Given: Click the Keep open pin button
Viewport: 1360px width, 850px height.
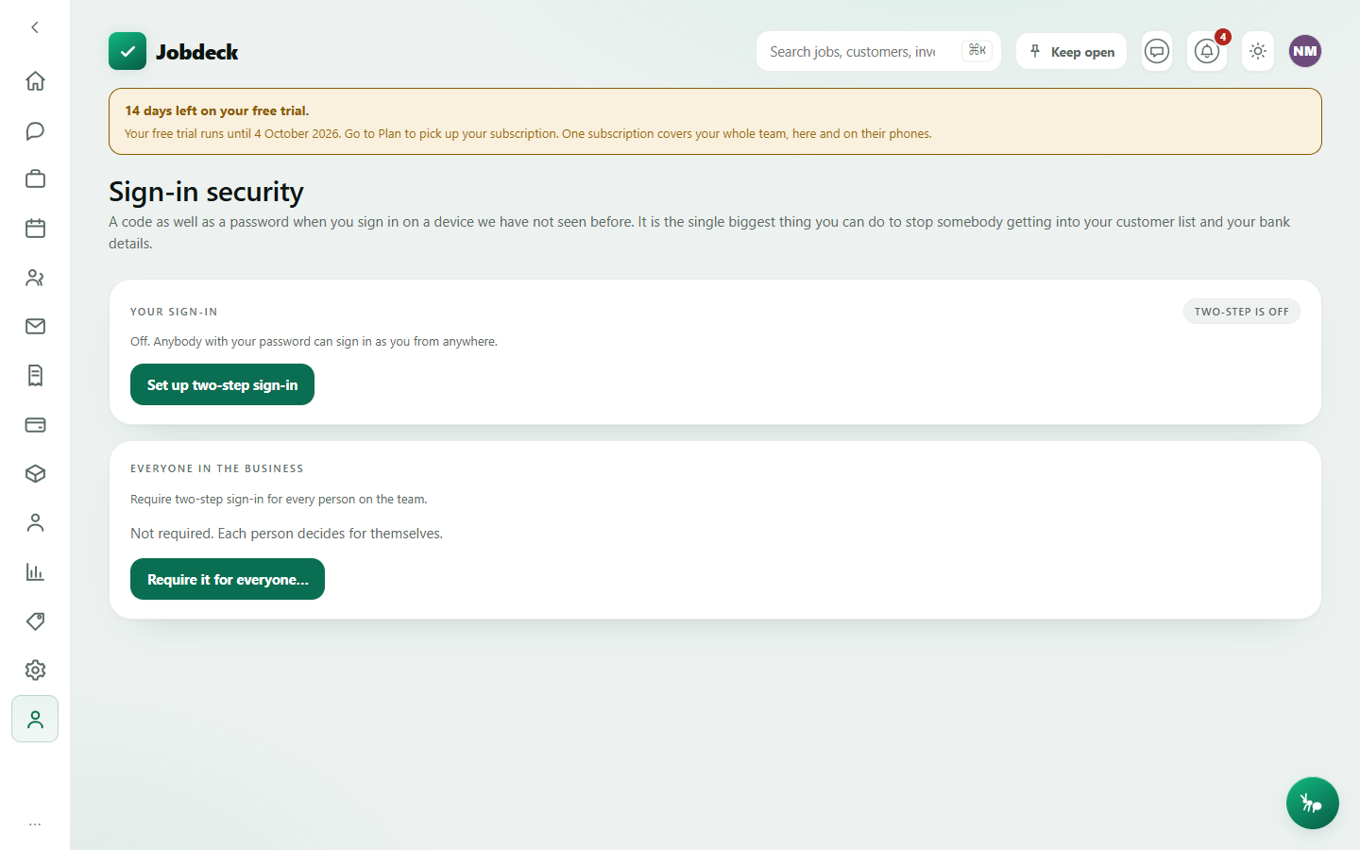Looking at the screenshot, I should pyautogui.click(x=1071, y=51).
